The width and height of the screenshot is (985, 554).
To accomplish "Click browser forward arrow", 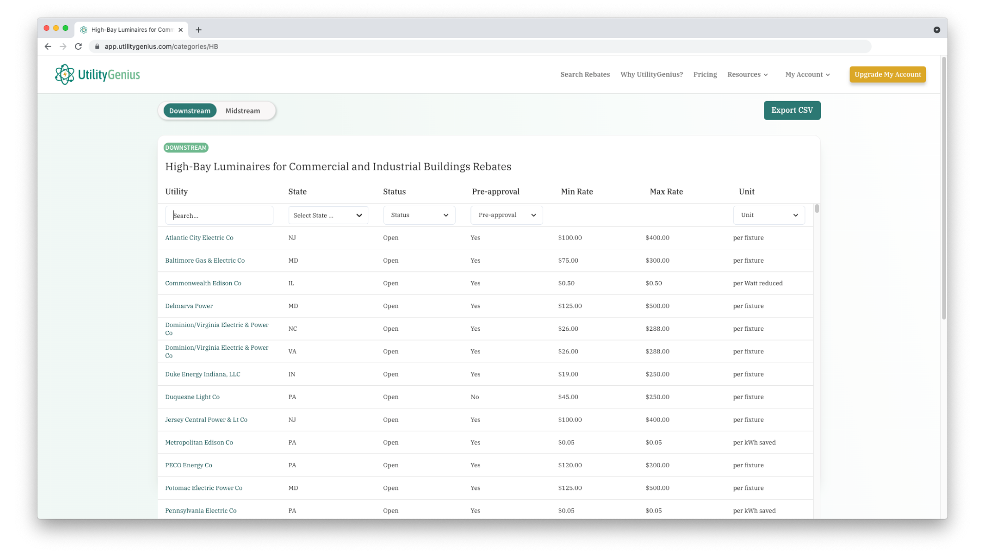I will [x=63, y=46].
